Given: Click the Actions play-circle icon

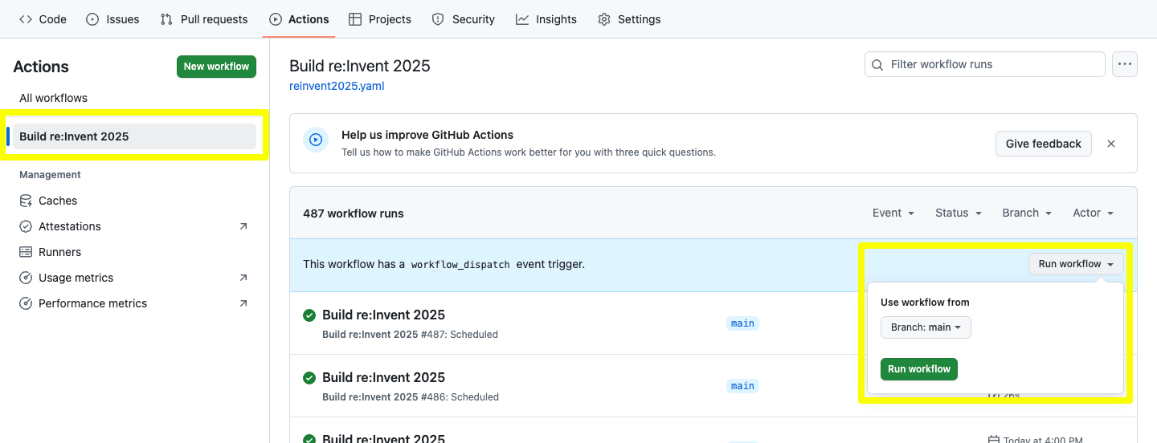Looking at the screenshot, I should pos(276,19).
